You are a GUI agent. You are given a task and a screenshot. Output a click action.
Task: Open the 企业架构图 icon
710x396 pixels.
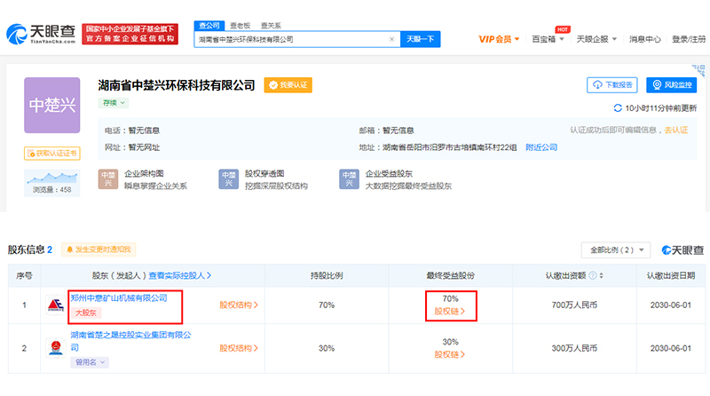(x=108, y=179)
